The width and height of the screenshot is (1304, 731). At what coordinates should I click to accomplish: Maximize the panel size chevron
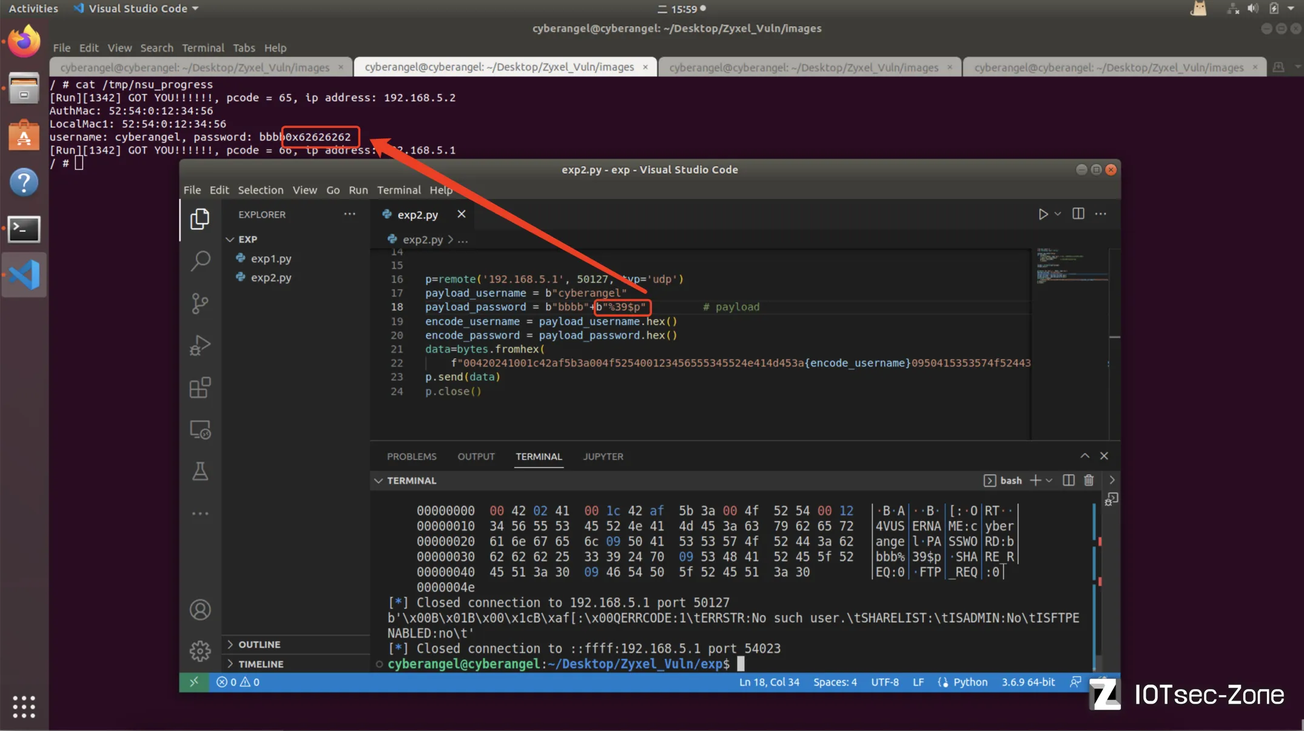1084,456
